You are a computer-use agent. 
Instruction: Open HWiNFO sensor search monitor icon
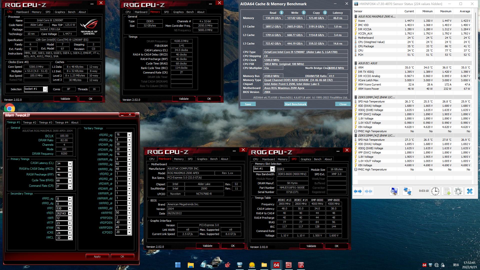[x=394, y=191]
